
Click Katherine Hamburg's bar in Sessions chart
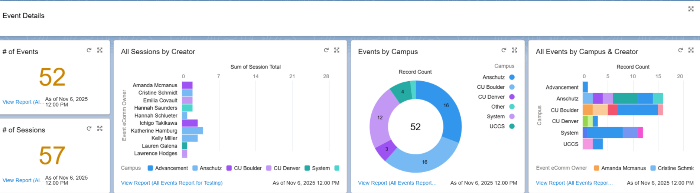tap(192, 131)
